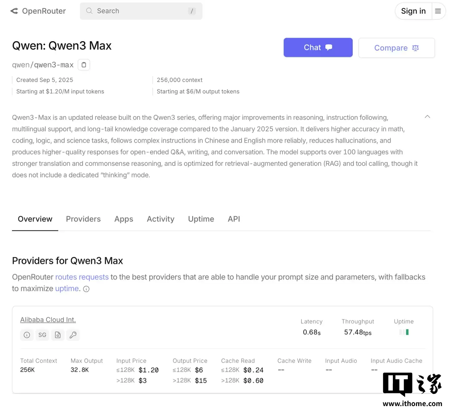Collapse the model description text
The image size is (449, 412).
point(427,116)
